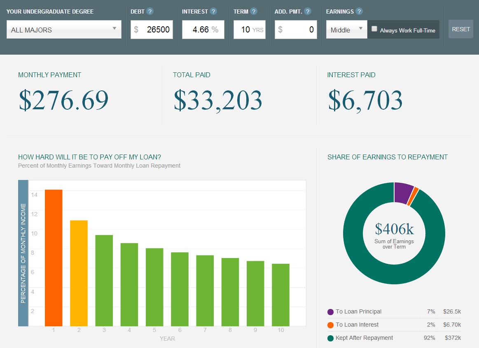Viewport: 479px width, 348px height.
Task: Click orange To Loan Interest legend dot
Action: click(x=330, y=325)
